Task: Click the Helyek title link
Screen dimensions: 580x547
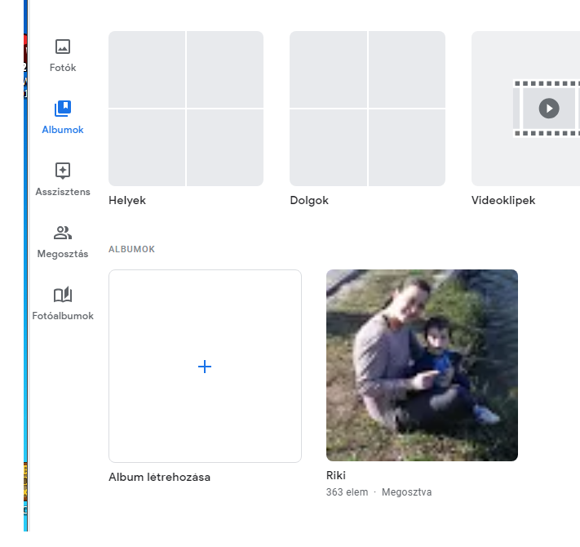Action: (x=127, y=200)
